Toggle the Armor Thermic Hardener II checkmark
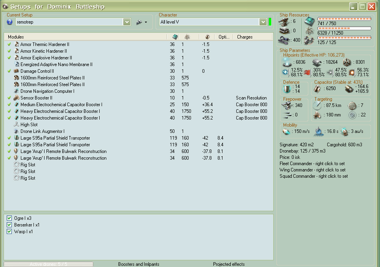This screenshot has height=267, width=380. (x=9, y=44)
